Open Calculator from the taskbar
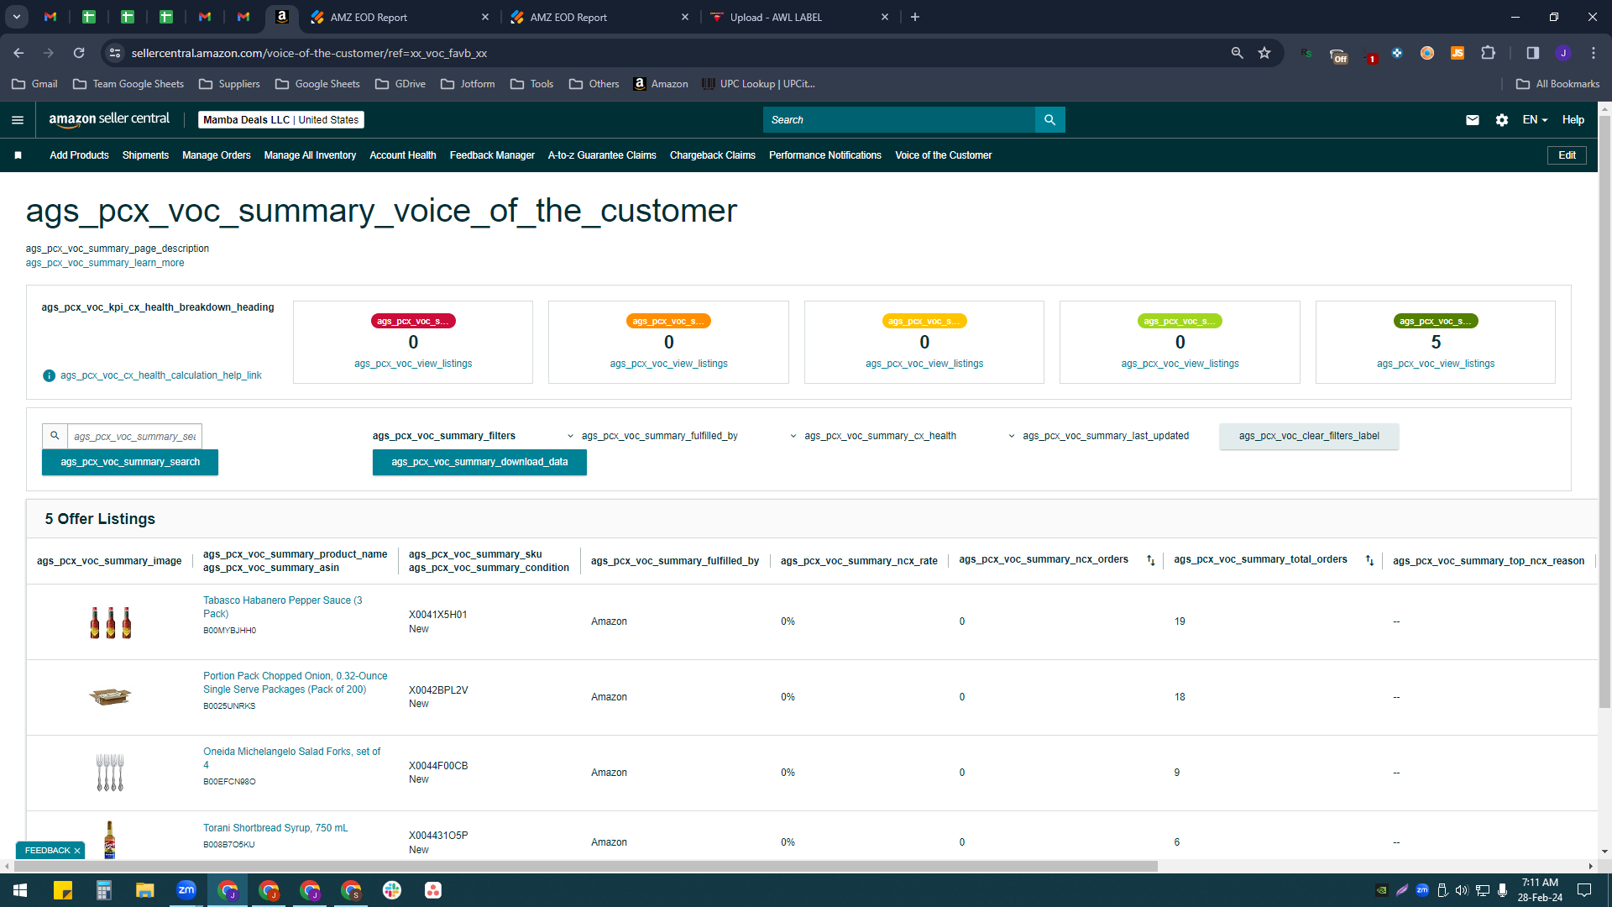 tap(104, 890)
